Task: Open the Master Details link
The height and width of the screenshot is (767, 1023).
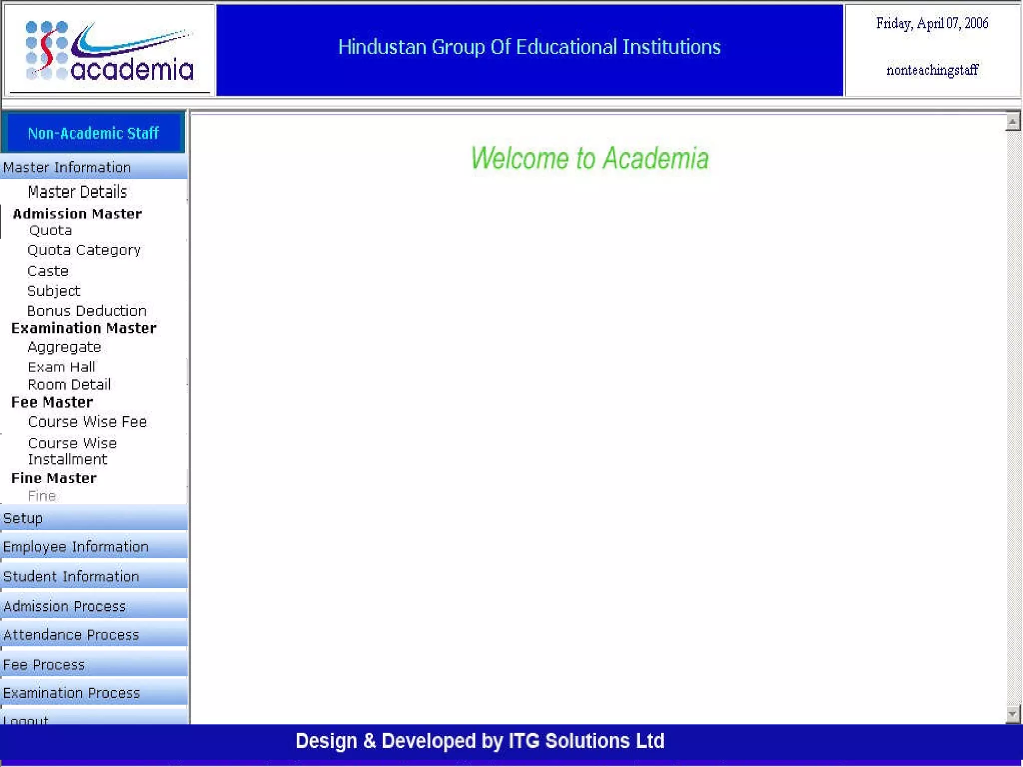Action: [x=77, y=192]
